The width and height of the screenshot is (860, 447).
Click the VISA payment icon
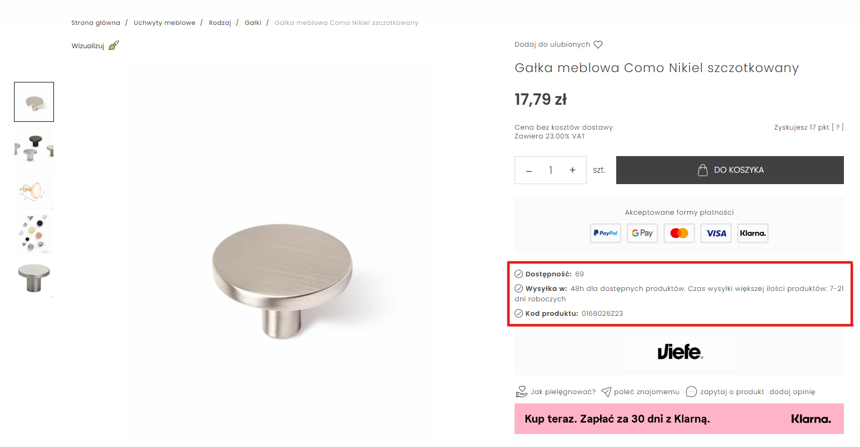pyautogui.click(x=716, y=233)
